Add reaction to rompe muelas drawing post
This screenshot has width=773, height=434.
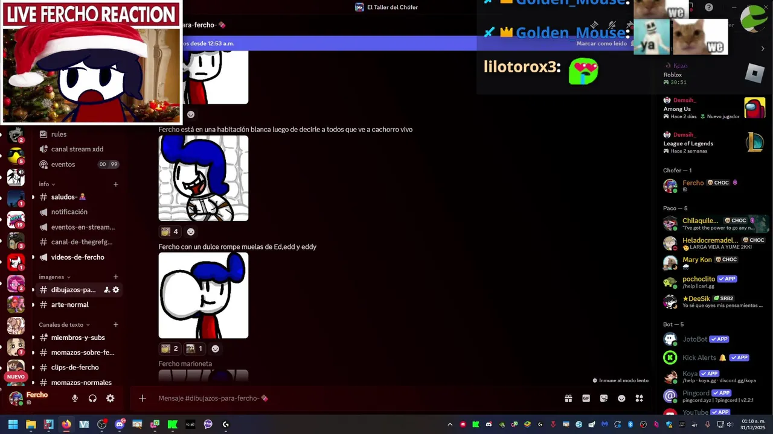(215, 348)
